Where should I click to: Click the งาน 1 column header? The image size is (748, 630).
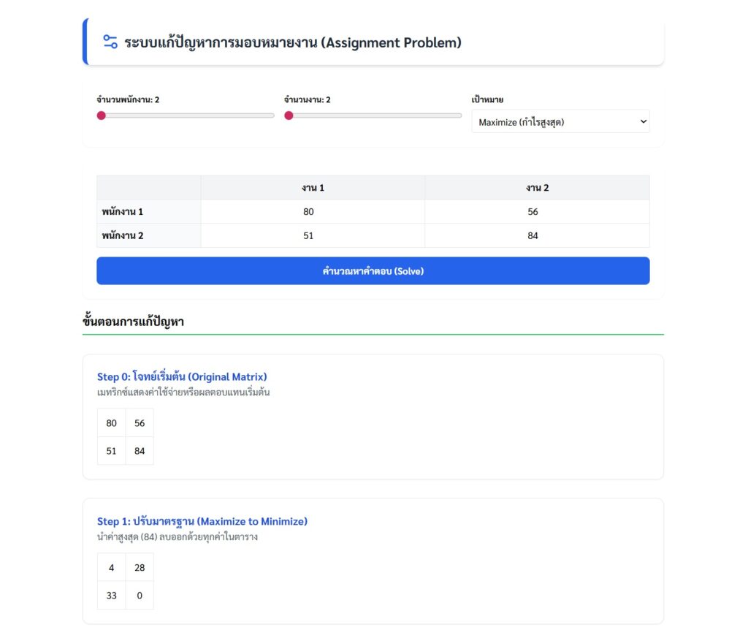313,188
